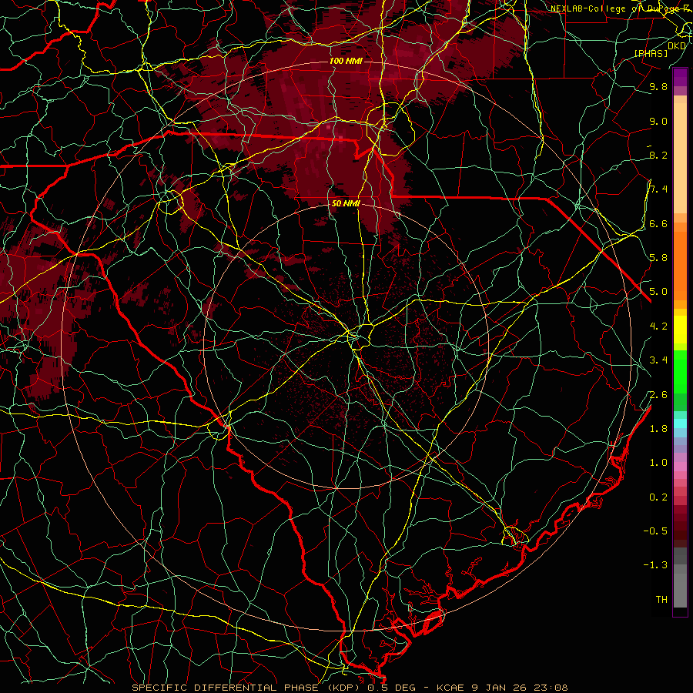The height and width of the screenshot is (693, 693).
Task: Click the legend value '3.4'
Action: (658, 360)
